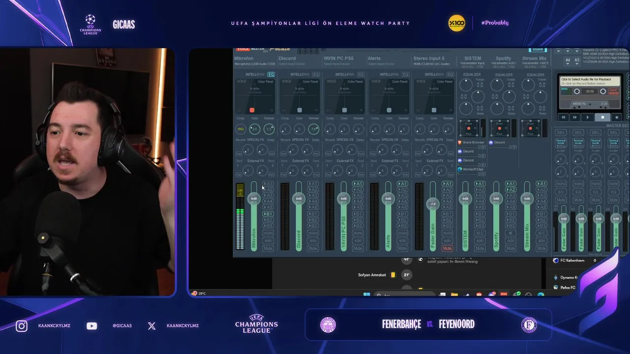Click Discord Denoiser knob showing 7.8
This screenshot has height=354, width=630.
point(314,129)
